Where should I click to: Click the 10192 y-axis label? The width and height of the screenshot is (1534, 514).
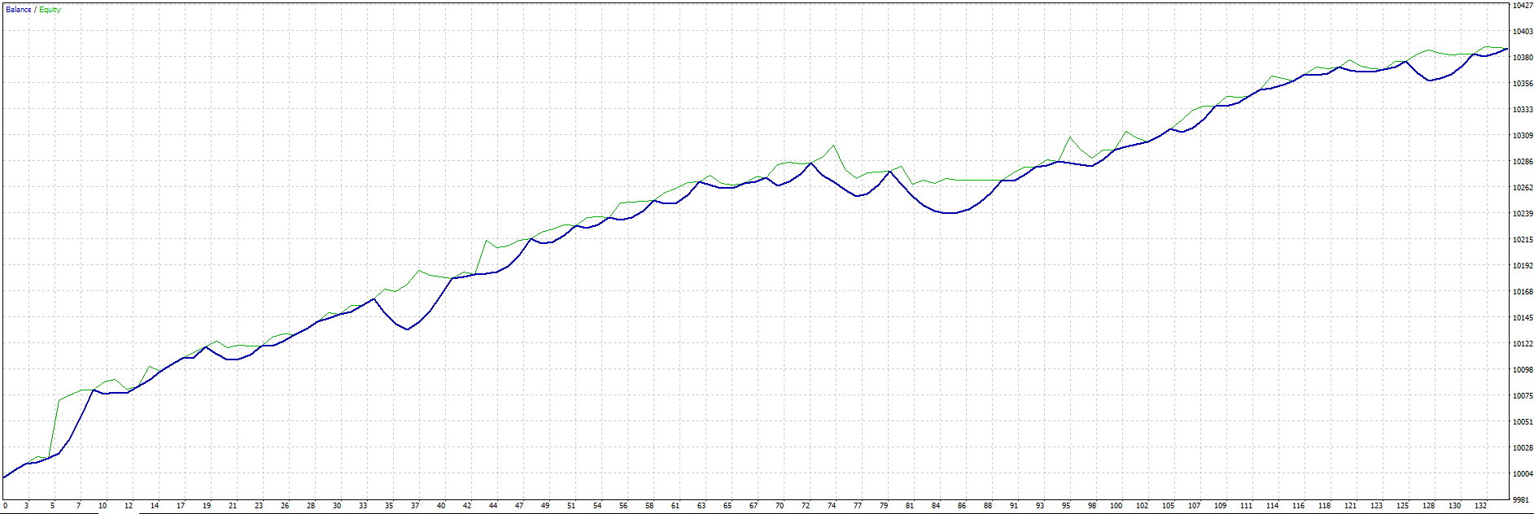(x=1522, y=265)
